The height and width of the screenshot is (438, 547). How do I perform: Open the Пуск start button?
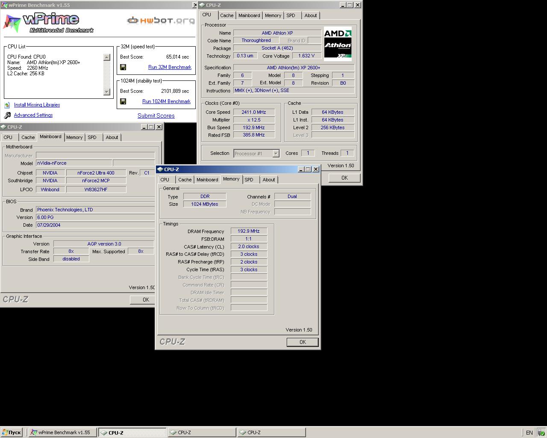[x=12, y=432]
